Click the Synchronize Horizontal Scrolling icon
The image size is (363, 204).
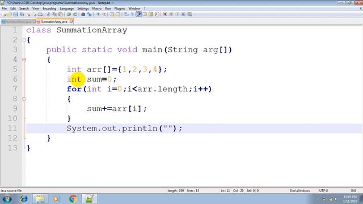(119, 14)
